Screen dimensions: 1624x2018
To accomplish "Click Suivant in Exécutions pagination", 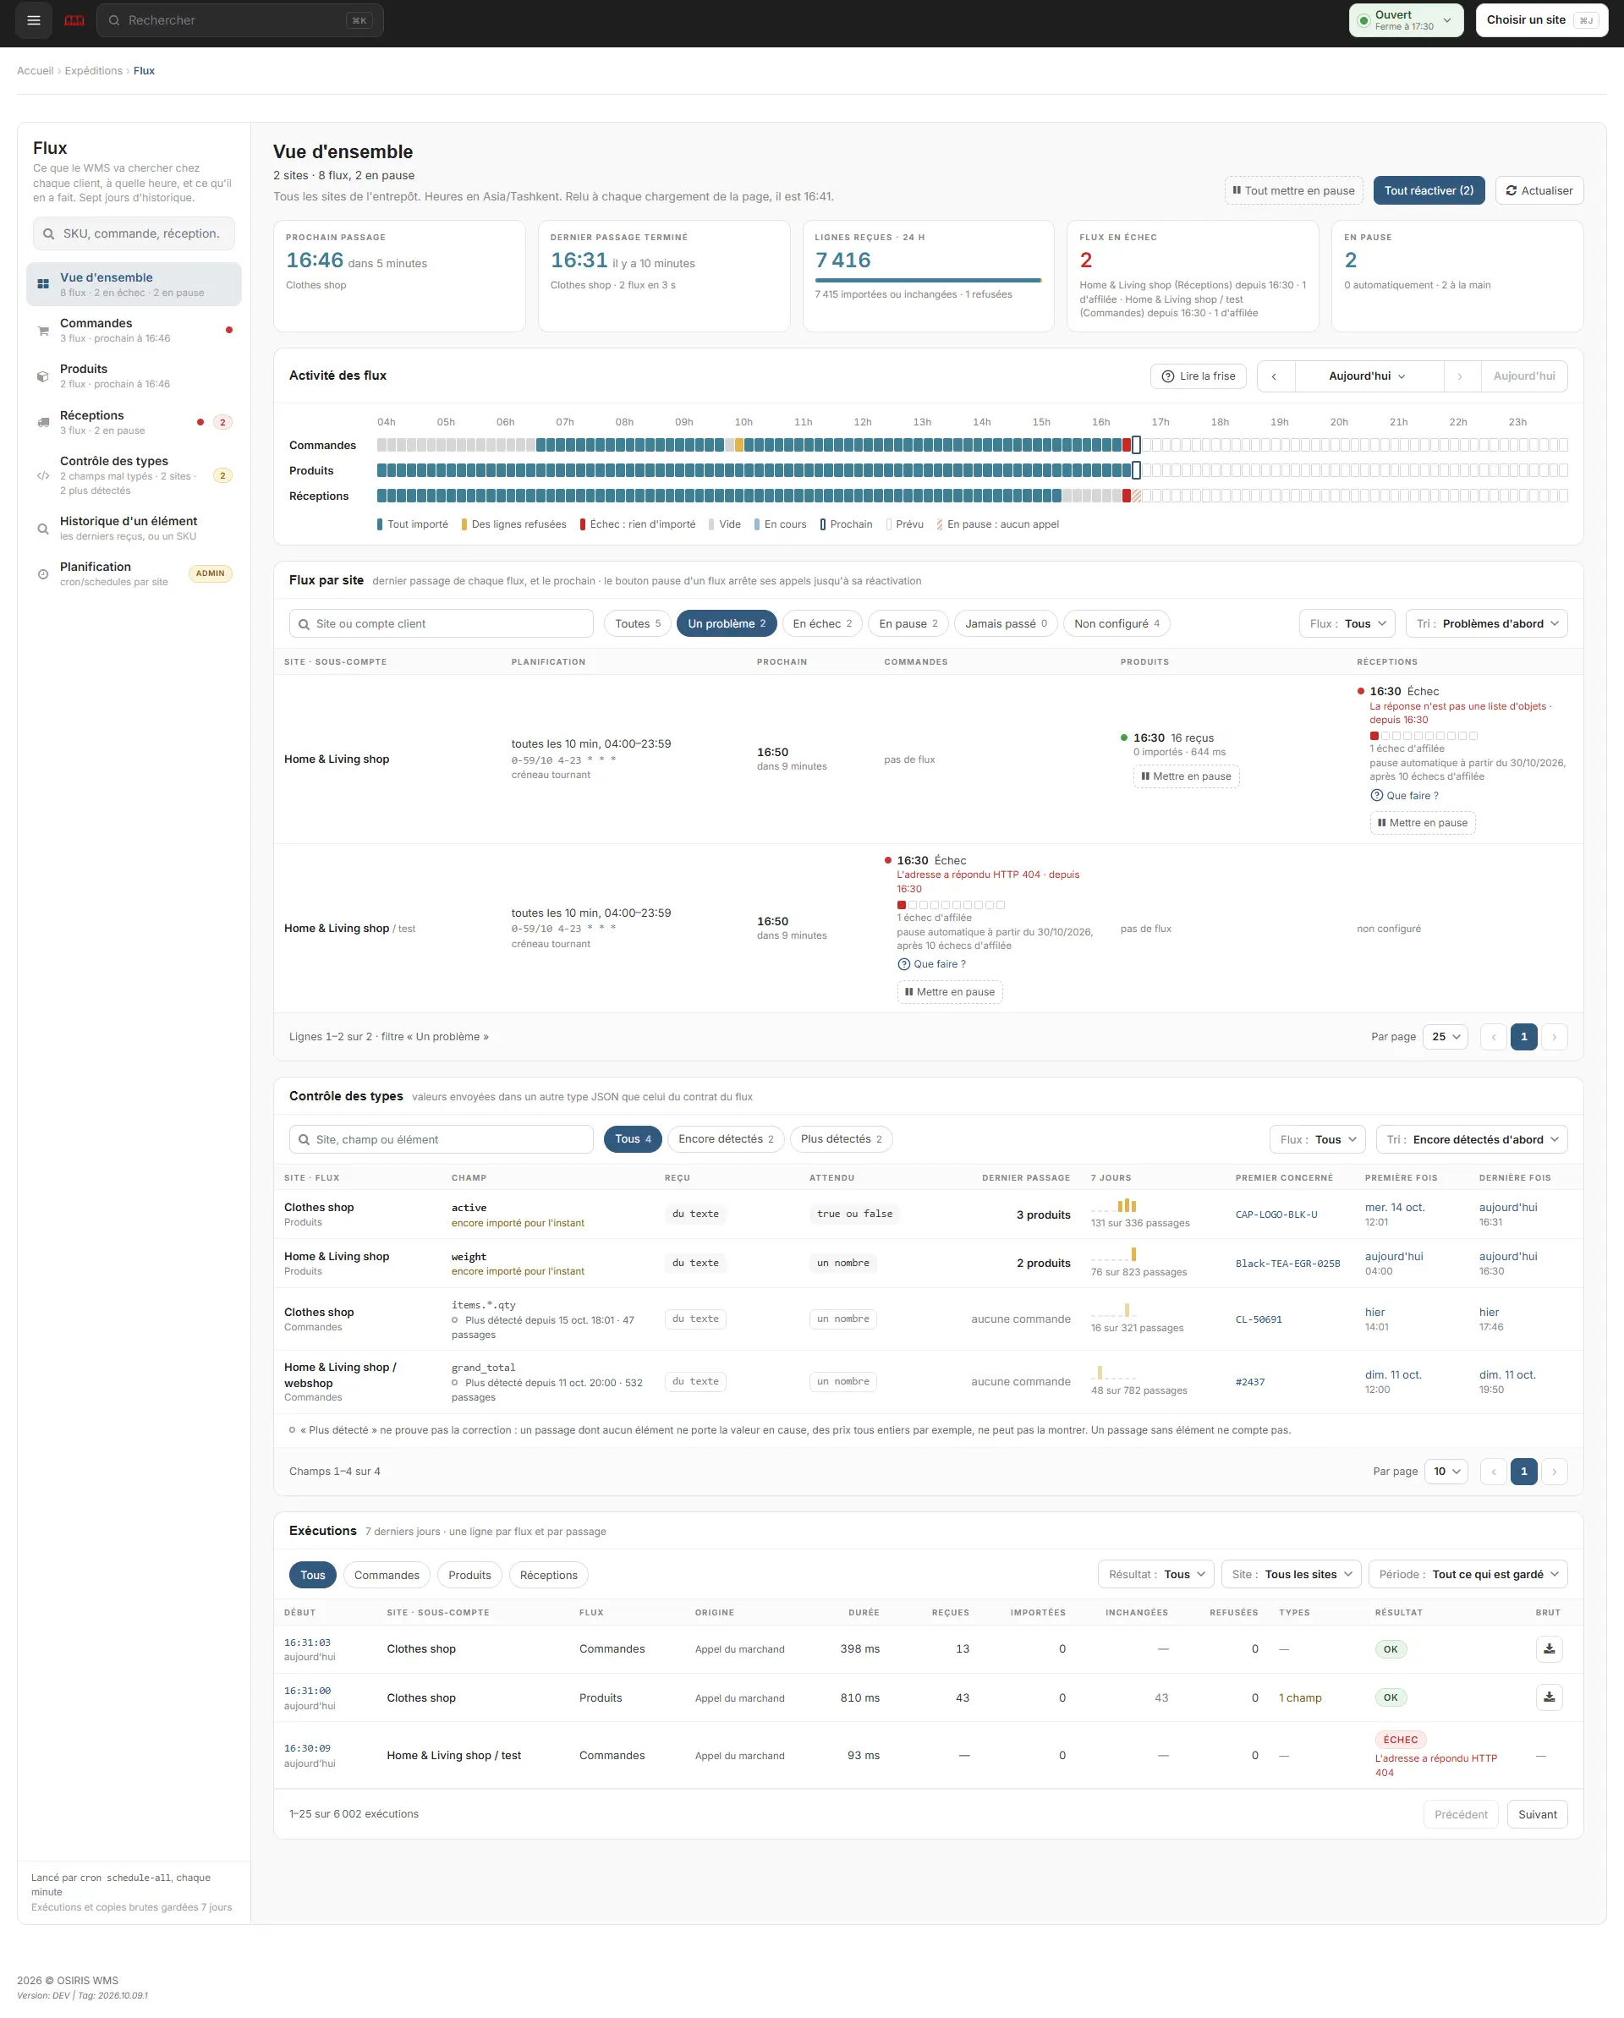I will pyautogui.click(x=1537, y=1814).
